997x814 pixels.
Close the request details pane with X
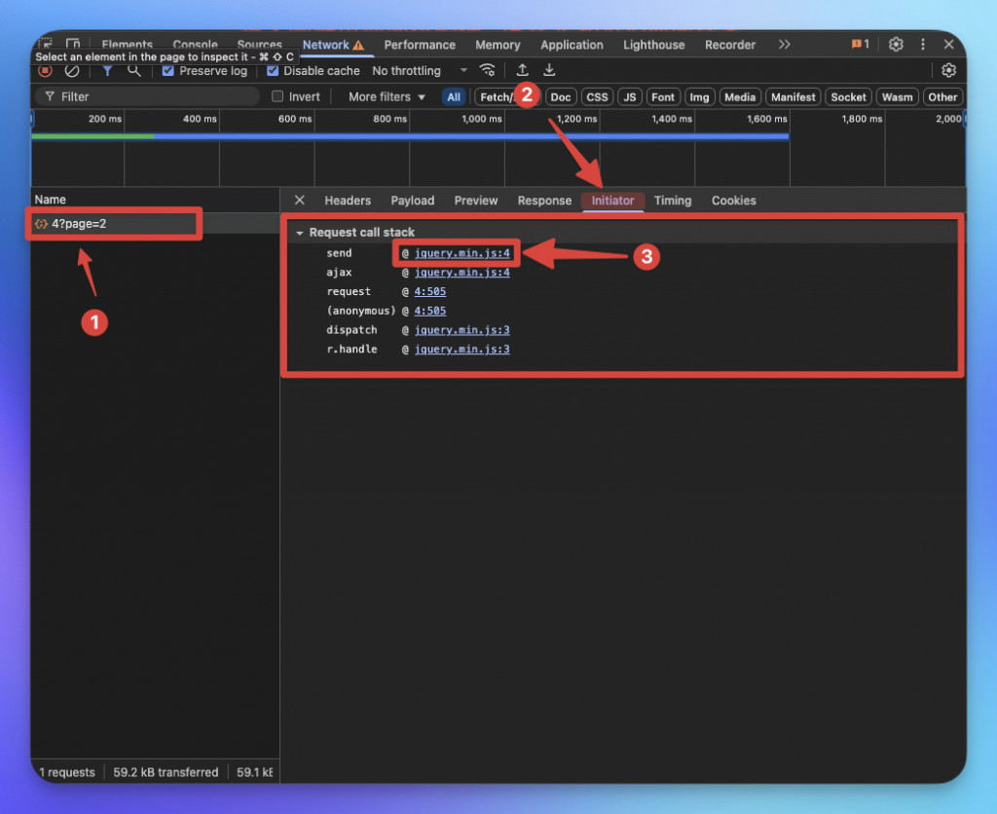pyautogui.click(x=300, y=201)
